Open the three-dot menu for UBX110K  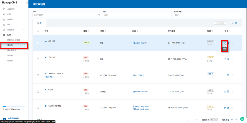[x=233, y=59]
